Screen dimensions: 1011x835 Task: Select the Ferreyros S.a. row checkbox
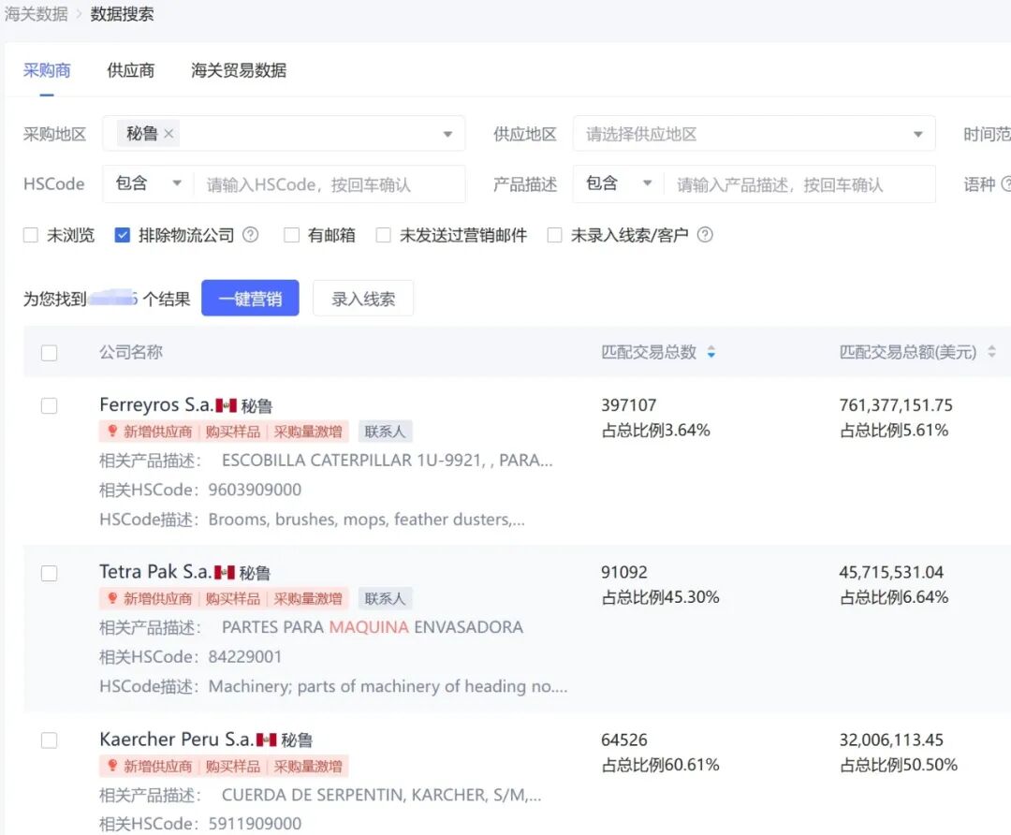click(x=49, y=405)
